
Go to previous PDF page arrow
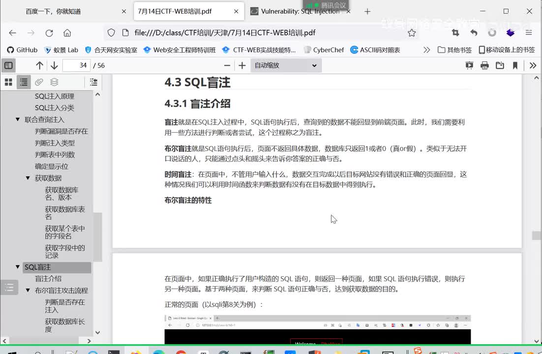click(x=39, y=65)
